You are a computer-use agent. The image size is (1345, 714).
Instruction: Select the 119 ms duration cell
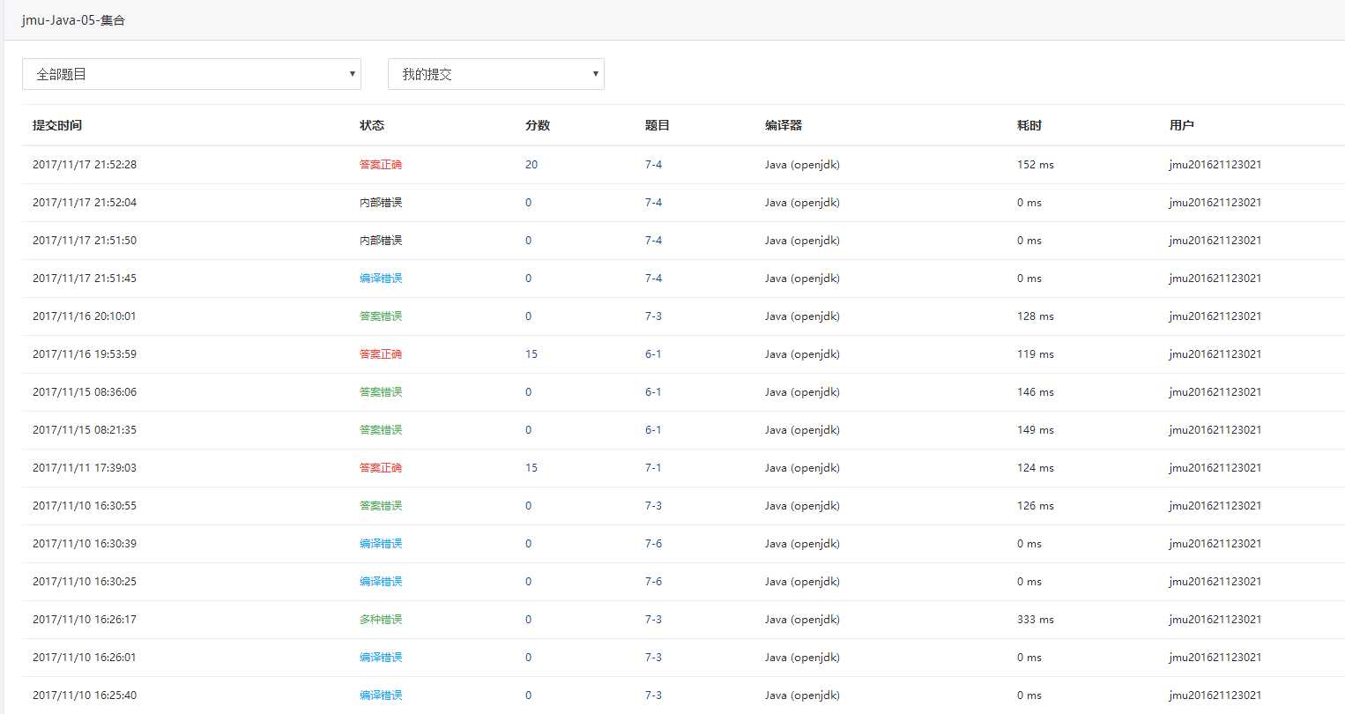1036,354
